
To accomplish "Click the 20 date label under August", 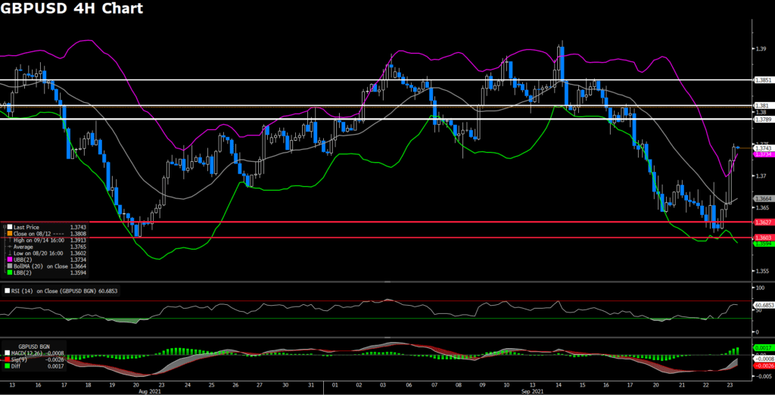I will [x=135, y=384].
